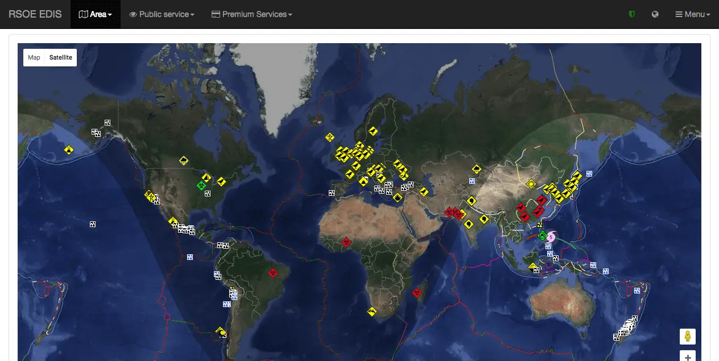Click the red biohazard marker in Brazil
This screenshot has width=719, height=361.
(x=273, y=273)
